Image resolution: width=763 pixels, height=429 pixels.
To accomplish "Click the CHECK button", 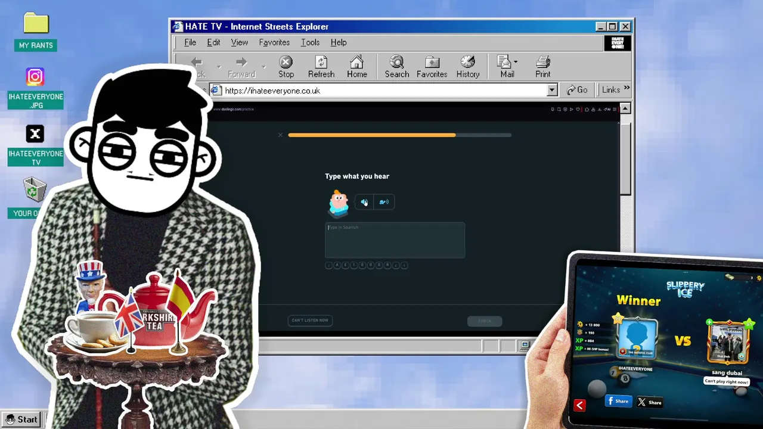I will point(485,321).
